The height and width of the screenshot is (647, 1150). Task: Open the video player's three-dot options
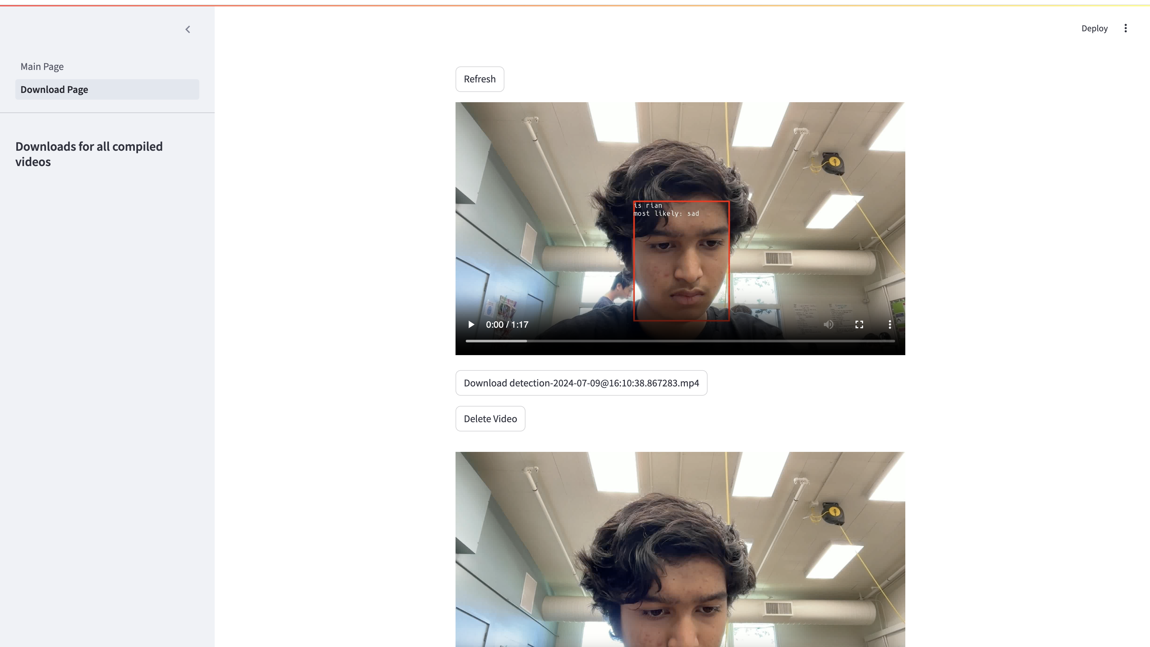pos(889,324)
